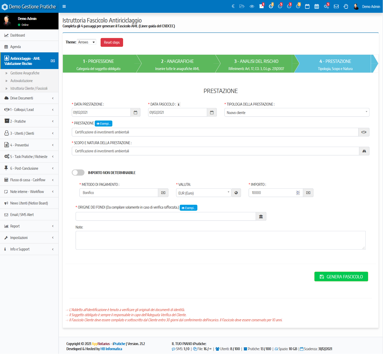
Task: Open calendar picker for Data Prestazione
Action: coord(135,112)
